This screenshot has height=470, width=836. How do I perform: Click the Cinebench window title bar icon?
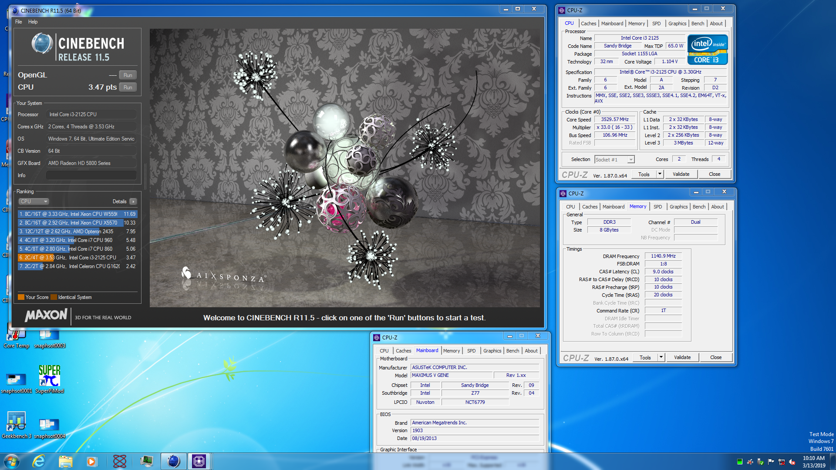[x=16, y=10]
